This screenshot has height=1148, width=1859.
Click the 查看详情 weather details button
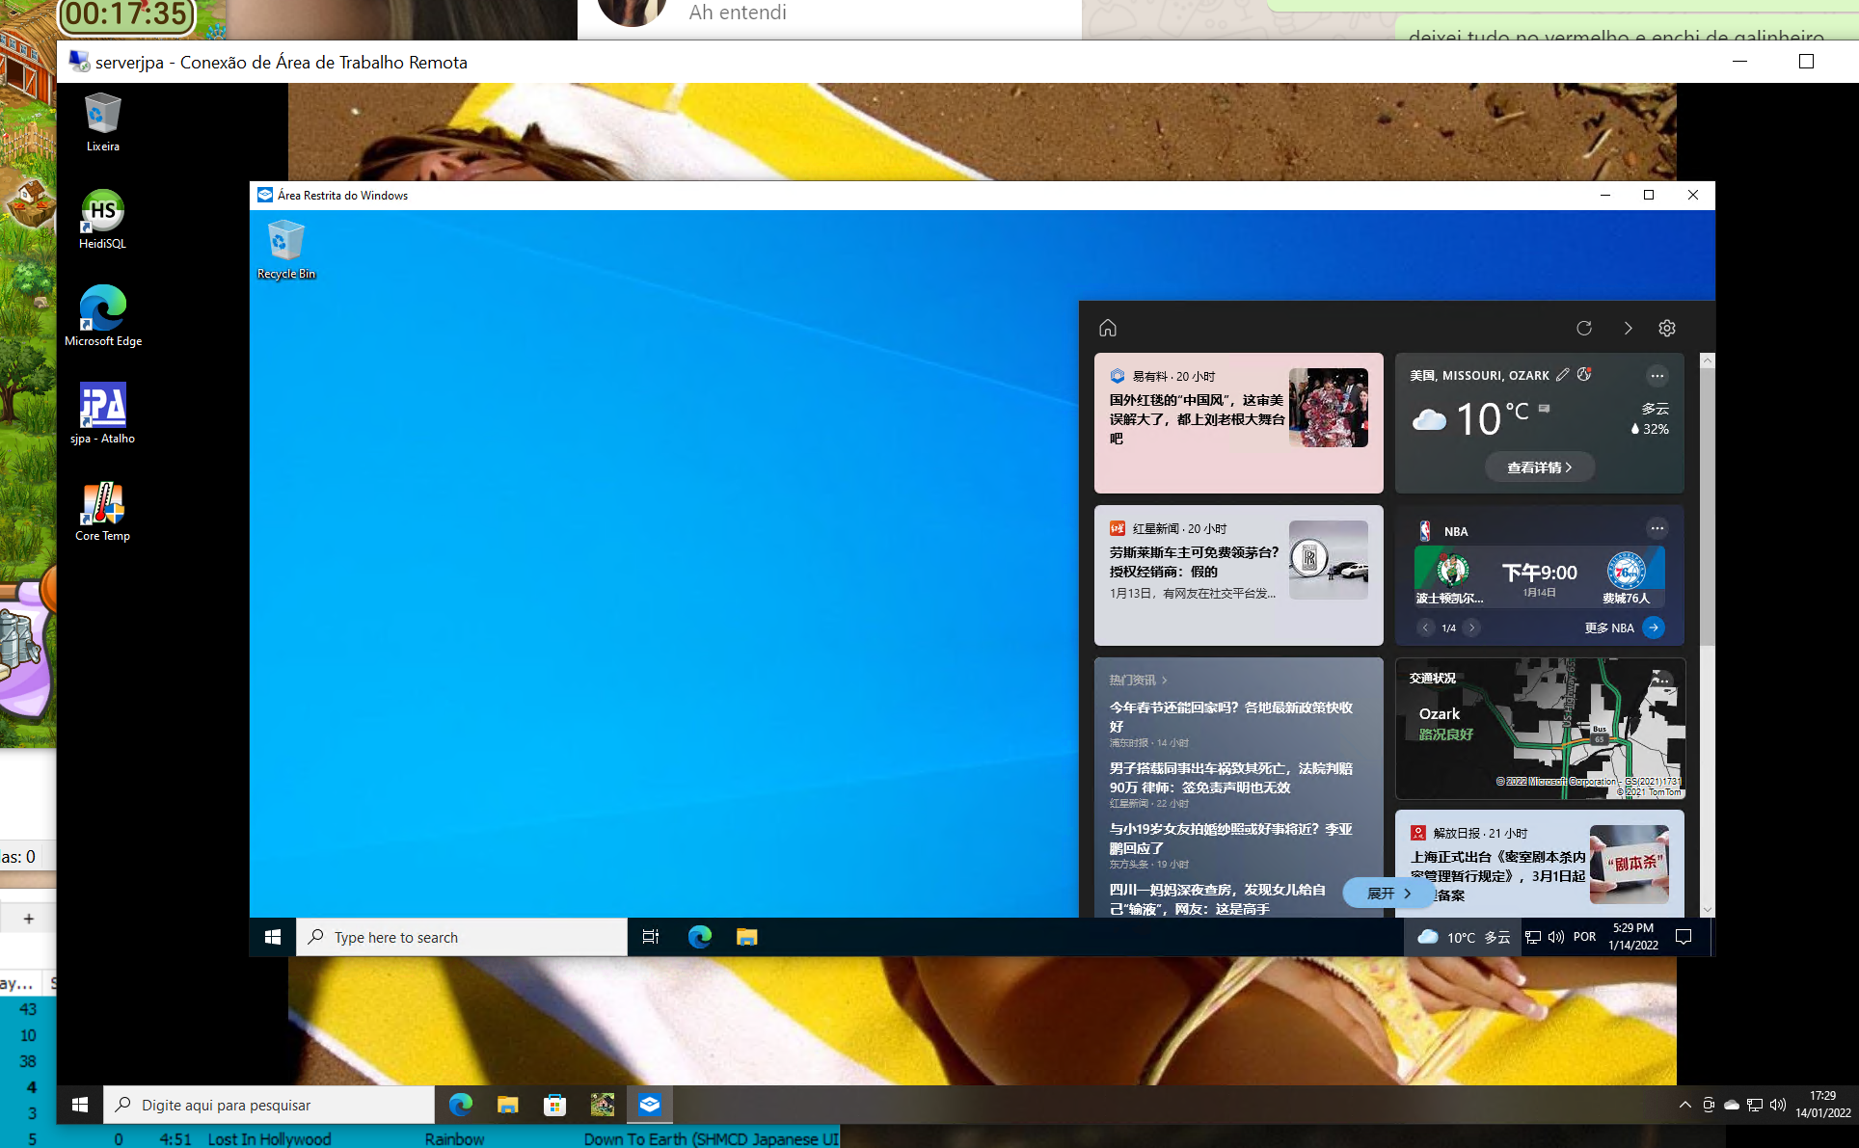[x=1539, y=467]
